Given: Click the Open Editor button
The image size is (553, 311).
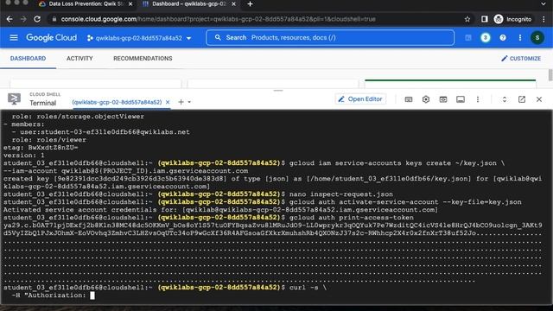Looking at the screenshot, I should 360,99.
